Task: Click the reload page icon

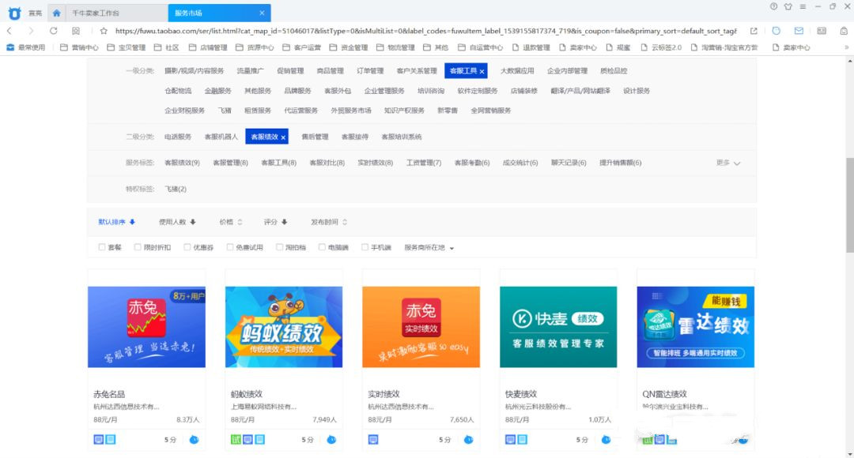Action: (54, 31)
